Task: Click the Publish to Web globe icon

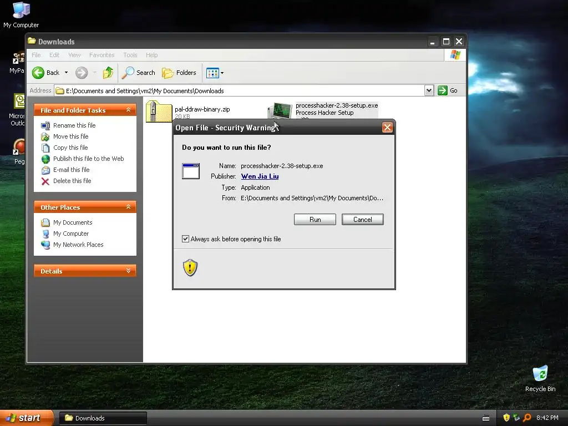Action: click(45, 159)
